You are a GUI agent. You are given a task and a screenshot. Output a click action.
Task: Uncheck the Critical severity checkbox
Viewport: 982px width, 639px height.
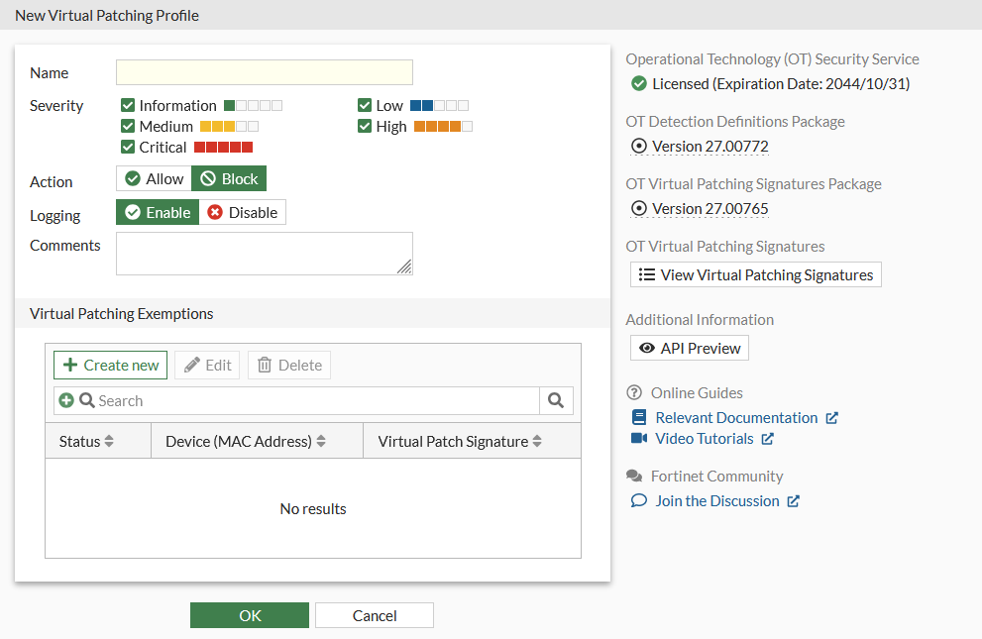128,148
